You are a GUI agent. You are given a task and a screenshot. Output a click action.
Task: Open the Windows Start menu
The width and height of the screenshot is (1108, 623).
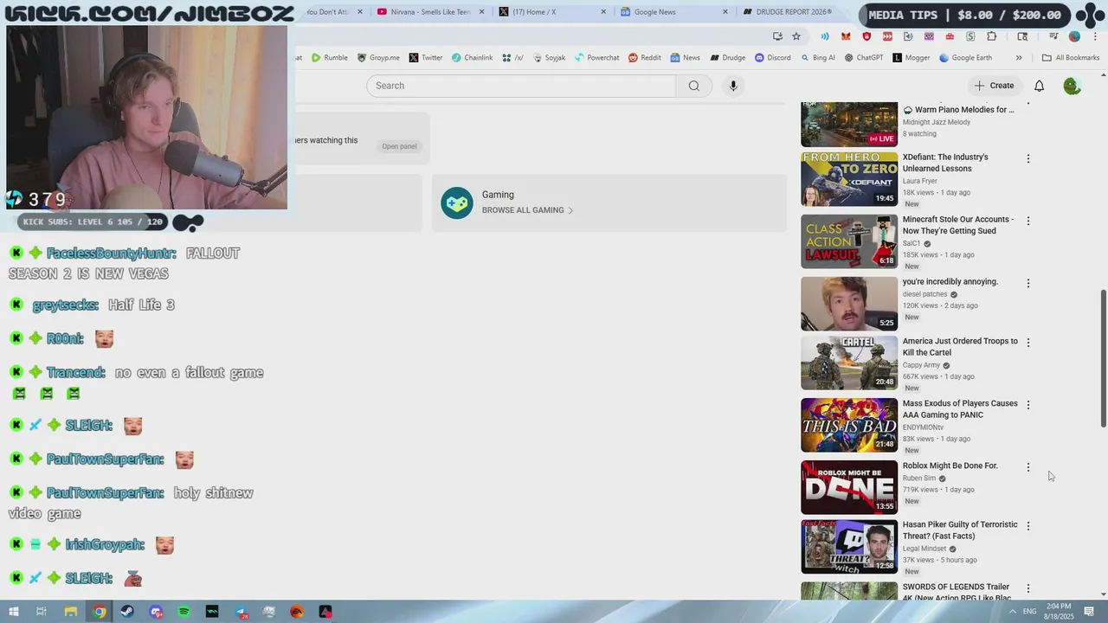point(13,612)
